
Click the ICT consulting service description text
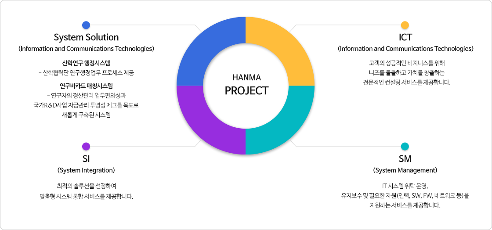[405, 72]
